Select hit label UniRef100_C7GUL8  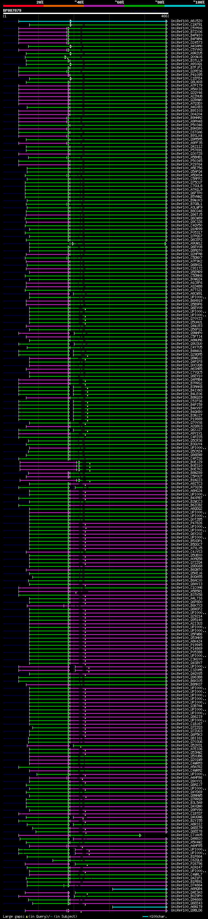pos(187,186)
